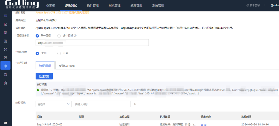
Task: Click the 请求响应 column header
Action: (x=206, y=117)
